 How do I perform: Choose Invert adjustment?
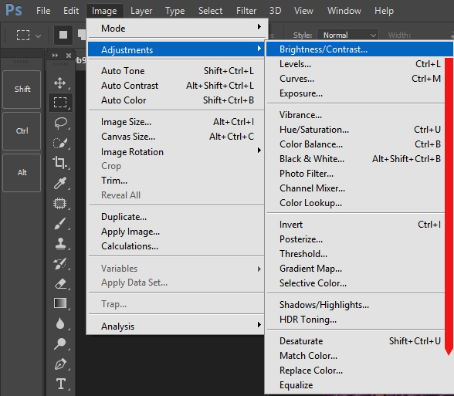355,225
